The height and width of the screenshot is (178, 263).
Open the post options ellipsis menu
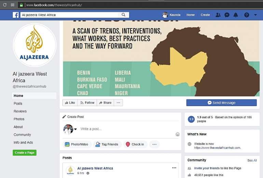click(174, 168)
